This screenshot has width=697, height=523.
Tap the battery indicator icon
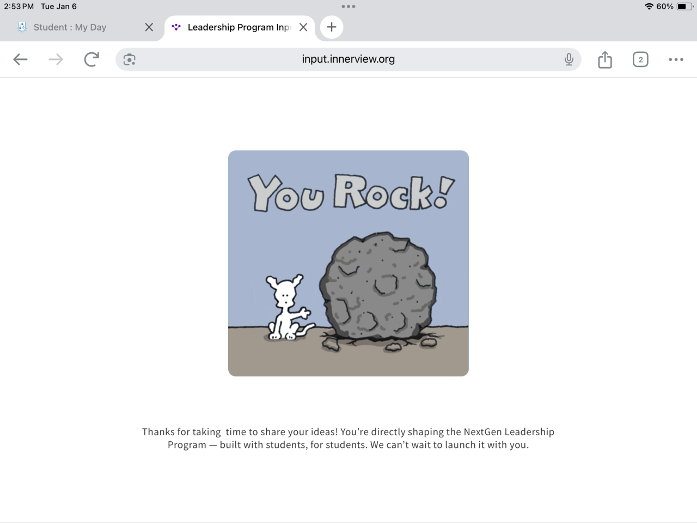pos(685,7)
